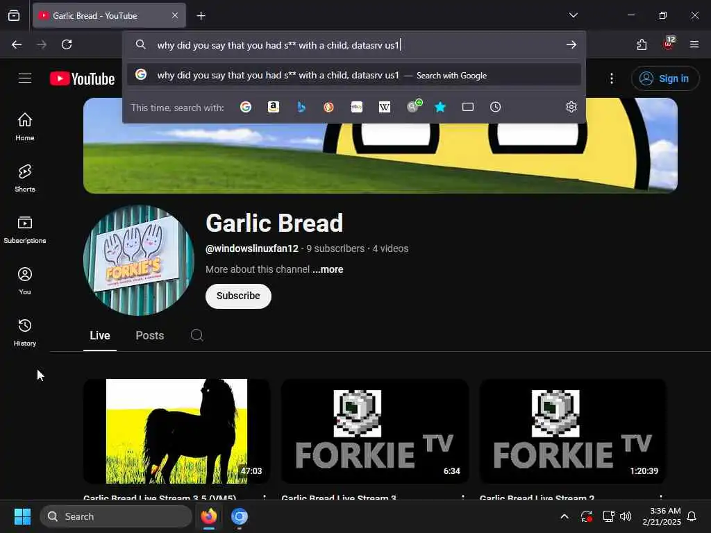Viewport: 711px width, 533px height.
Task: Search this time with DuckDuckGo
Action: click(328, 107)
